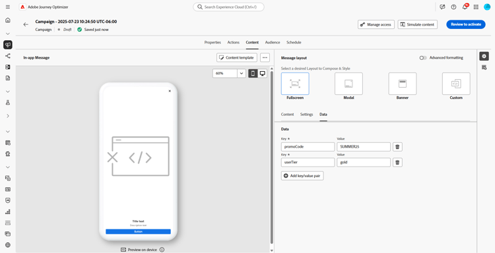495x253 pixels.
Task: Open the Journeys sidebar icon
Action: coord(8,56)
